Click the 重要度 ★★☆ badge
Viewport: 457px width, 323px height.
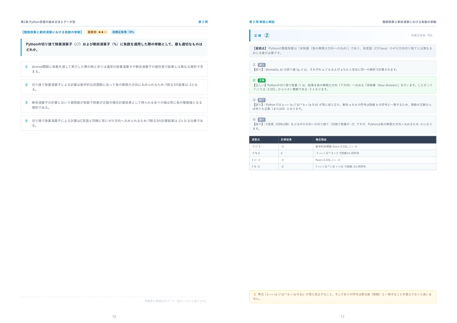click(97, 32)
